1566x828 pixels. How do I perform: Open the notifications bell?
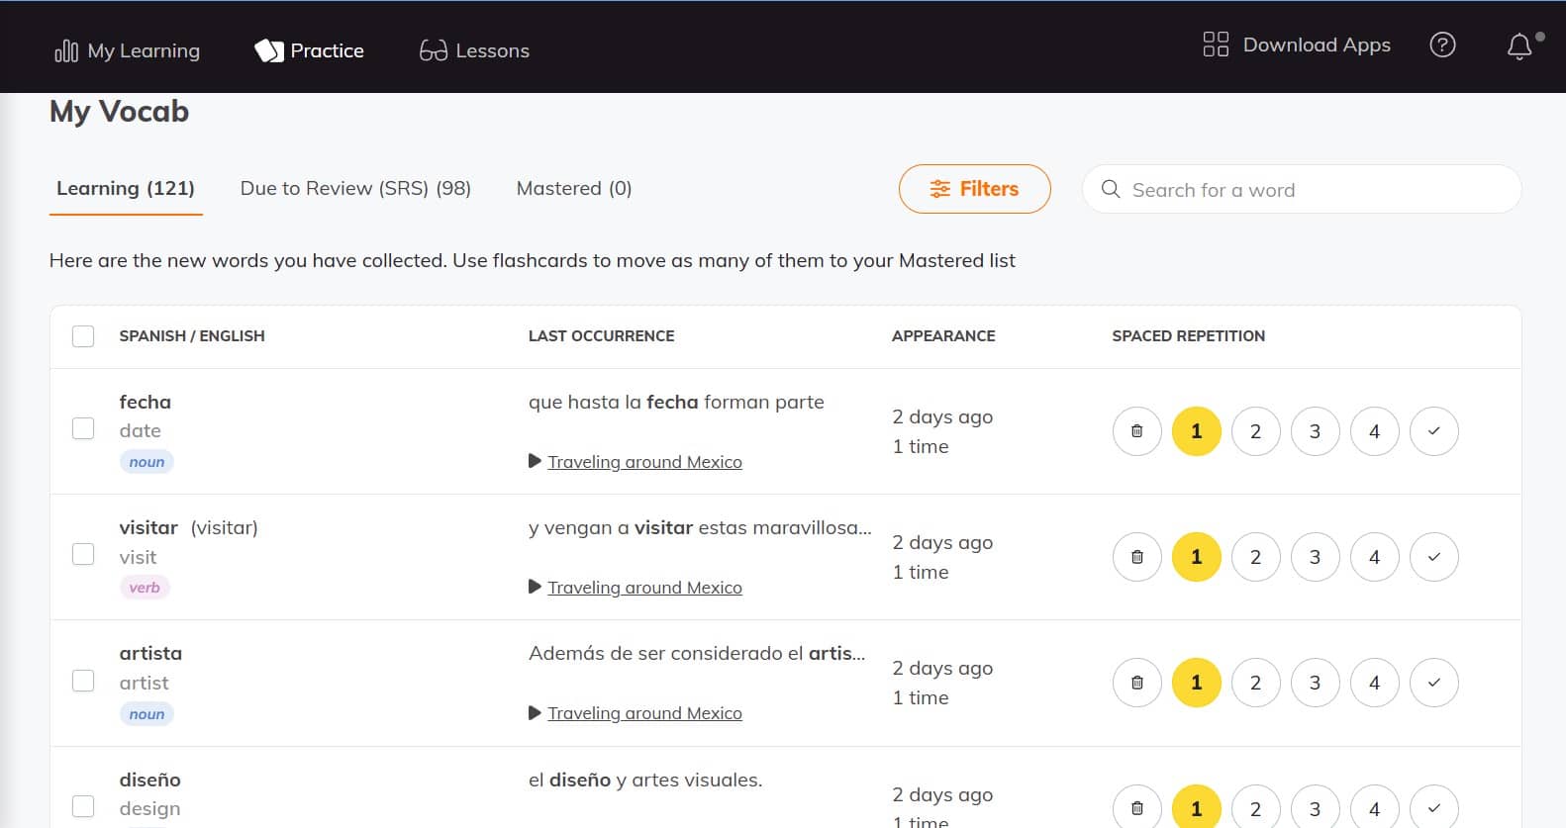pos(1519,46)
